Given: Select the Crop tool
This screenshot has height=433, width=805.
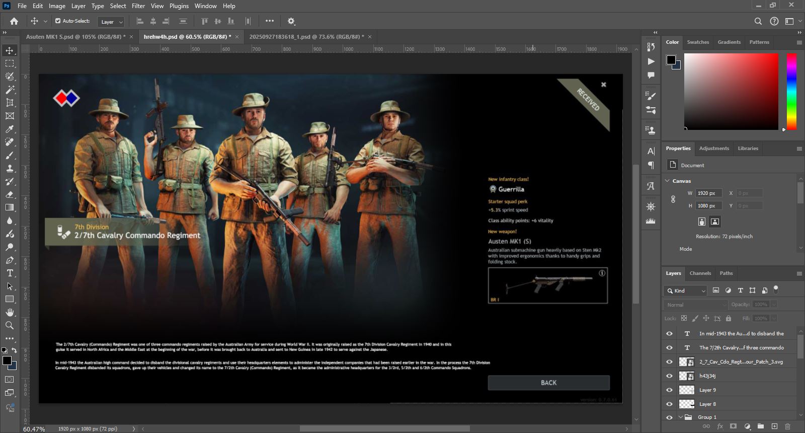Looking at the screenshot, I should tap(10, 103).
